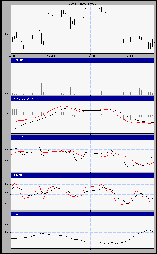
Task: Click the stochastic 80 level label
Action: 7,184
